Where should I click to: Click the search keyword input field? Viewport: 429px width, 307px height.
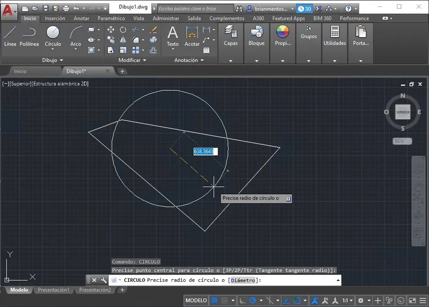(x=195, y=9)
